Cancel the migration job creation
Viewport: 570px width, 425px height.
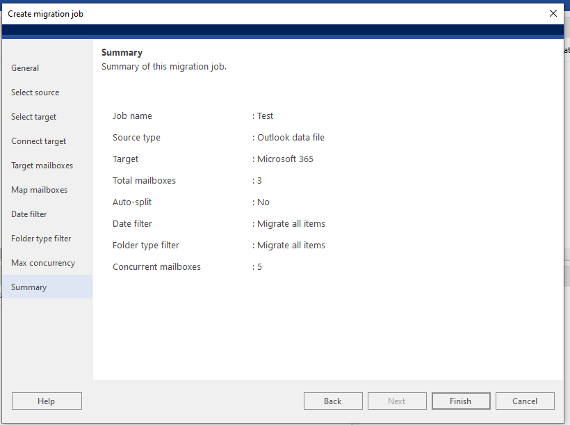[x=525, y=401]
